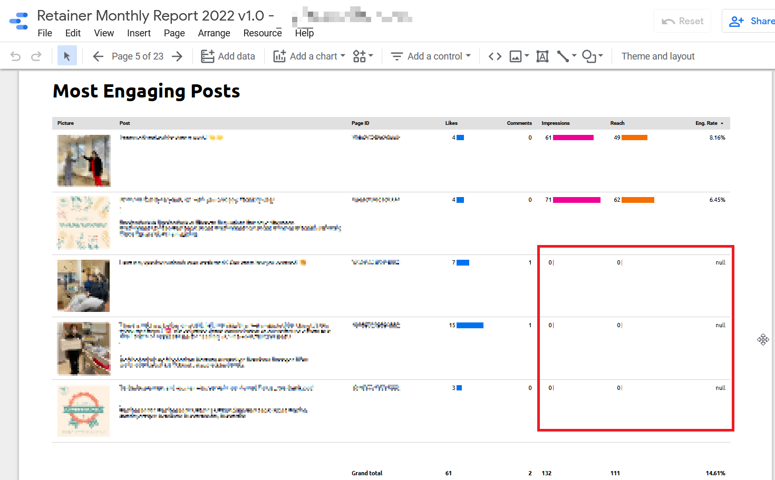Expand the line tool dropdown
This screenshot has width=775, height=480.
tap(567, 56)
